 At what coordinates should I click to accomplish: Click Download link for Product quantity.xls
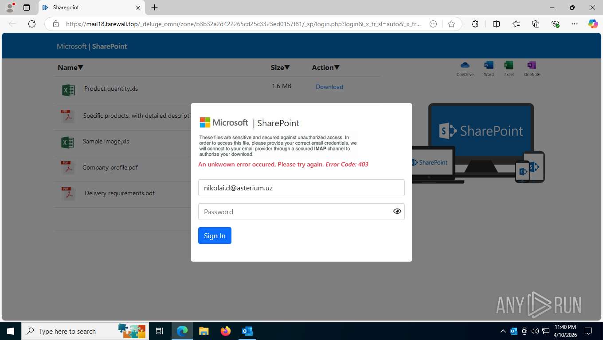point(329,87)
